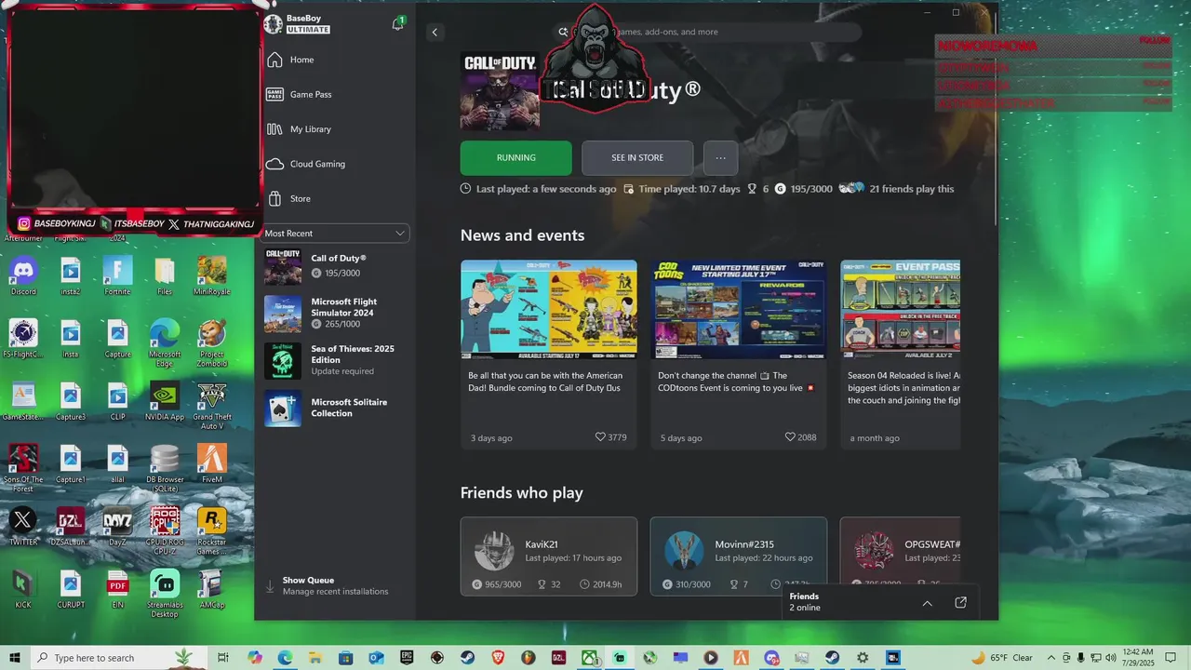Viewport: 1191px width, 670px height.
Task: Open KICK desktop shortcut
Action: coord(23,588)
